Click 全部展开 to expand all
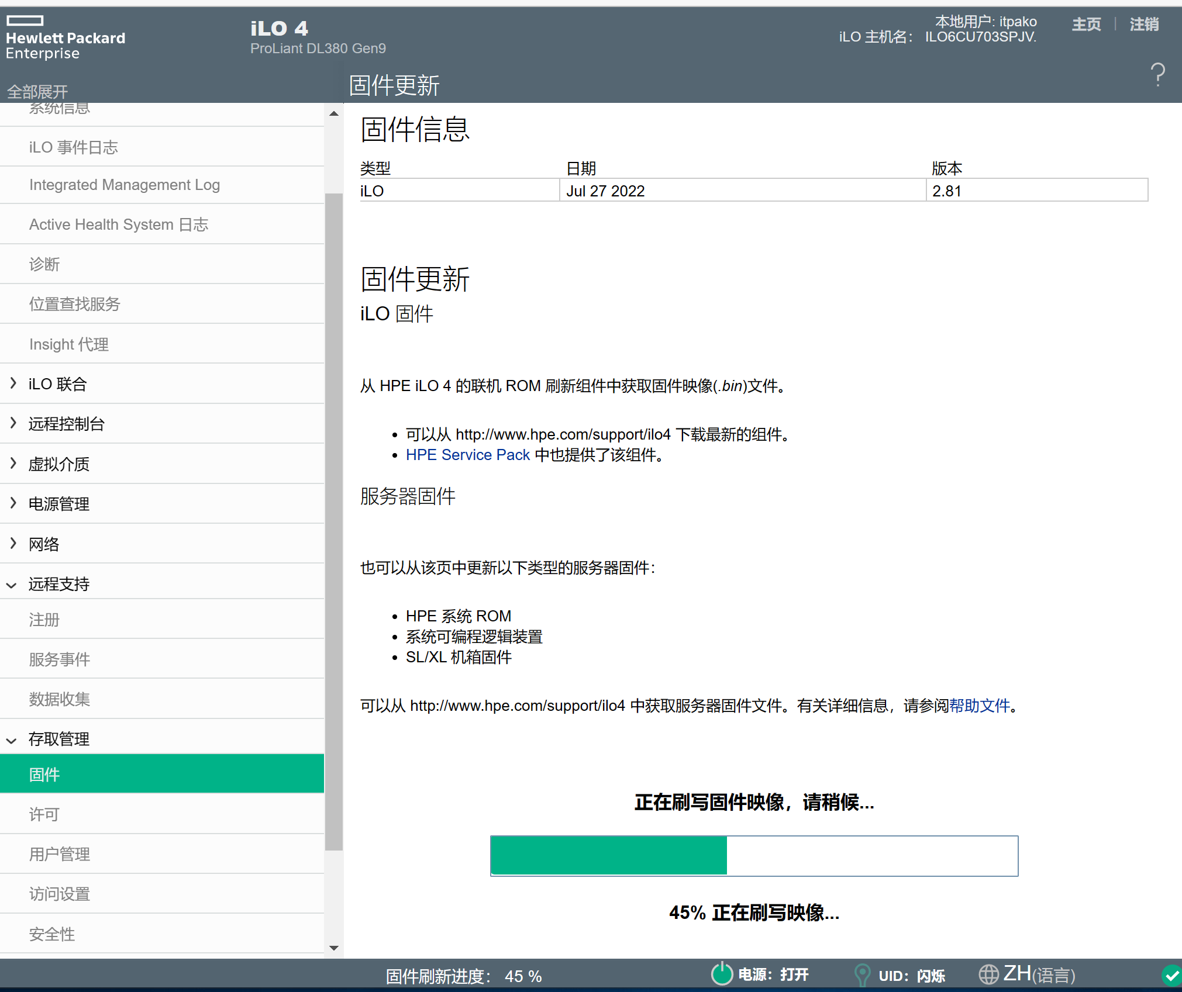The width and height of the screenshot is (1182, 992). tap(37, 92)
